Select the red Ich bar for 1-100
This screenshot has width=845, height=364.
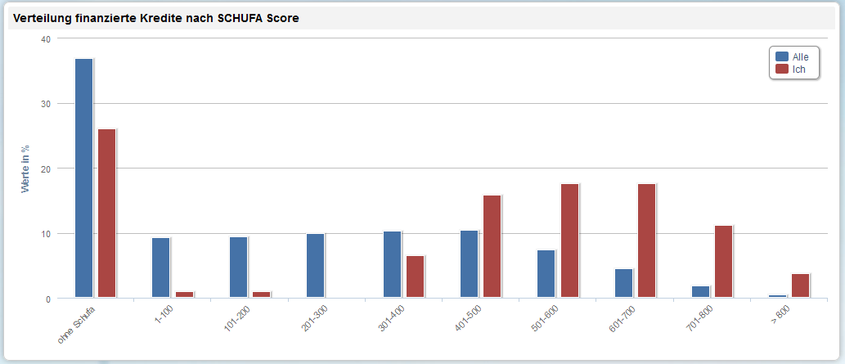click(x=184, y=294)
